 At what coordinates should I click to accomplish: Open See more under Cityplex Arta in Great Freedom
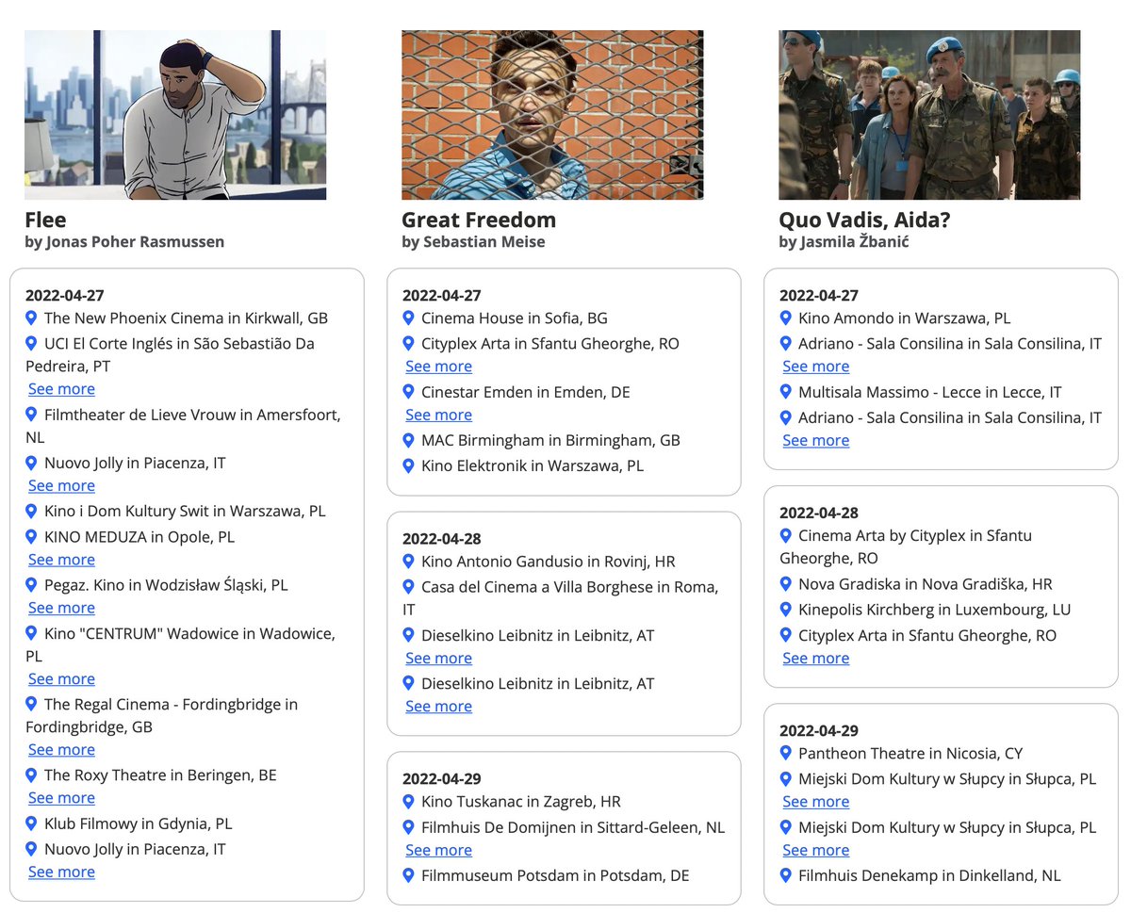(438, 367)
